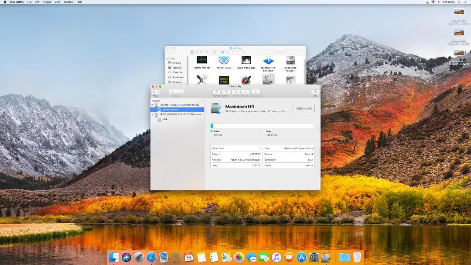Viewport: 471px width, 265px height.
Task: Click the Restore toolbar icon
Action: (246, 92)
